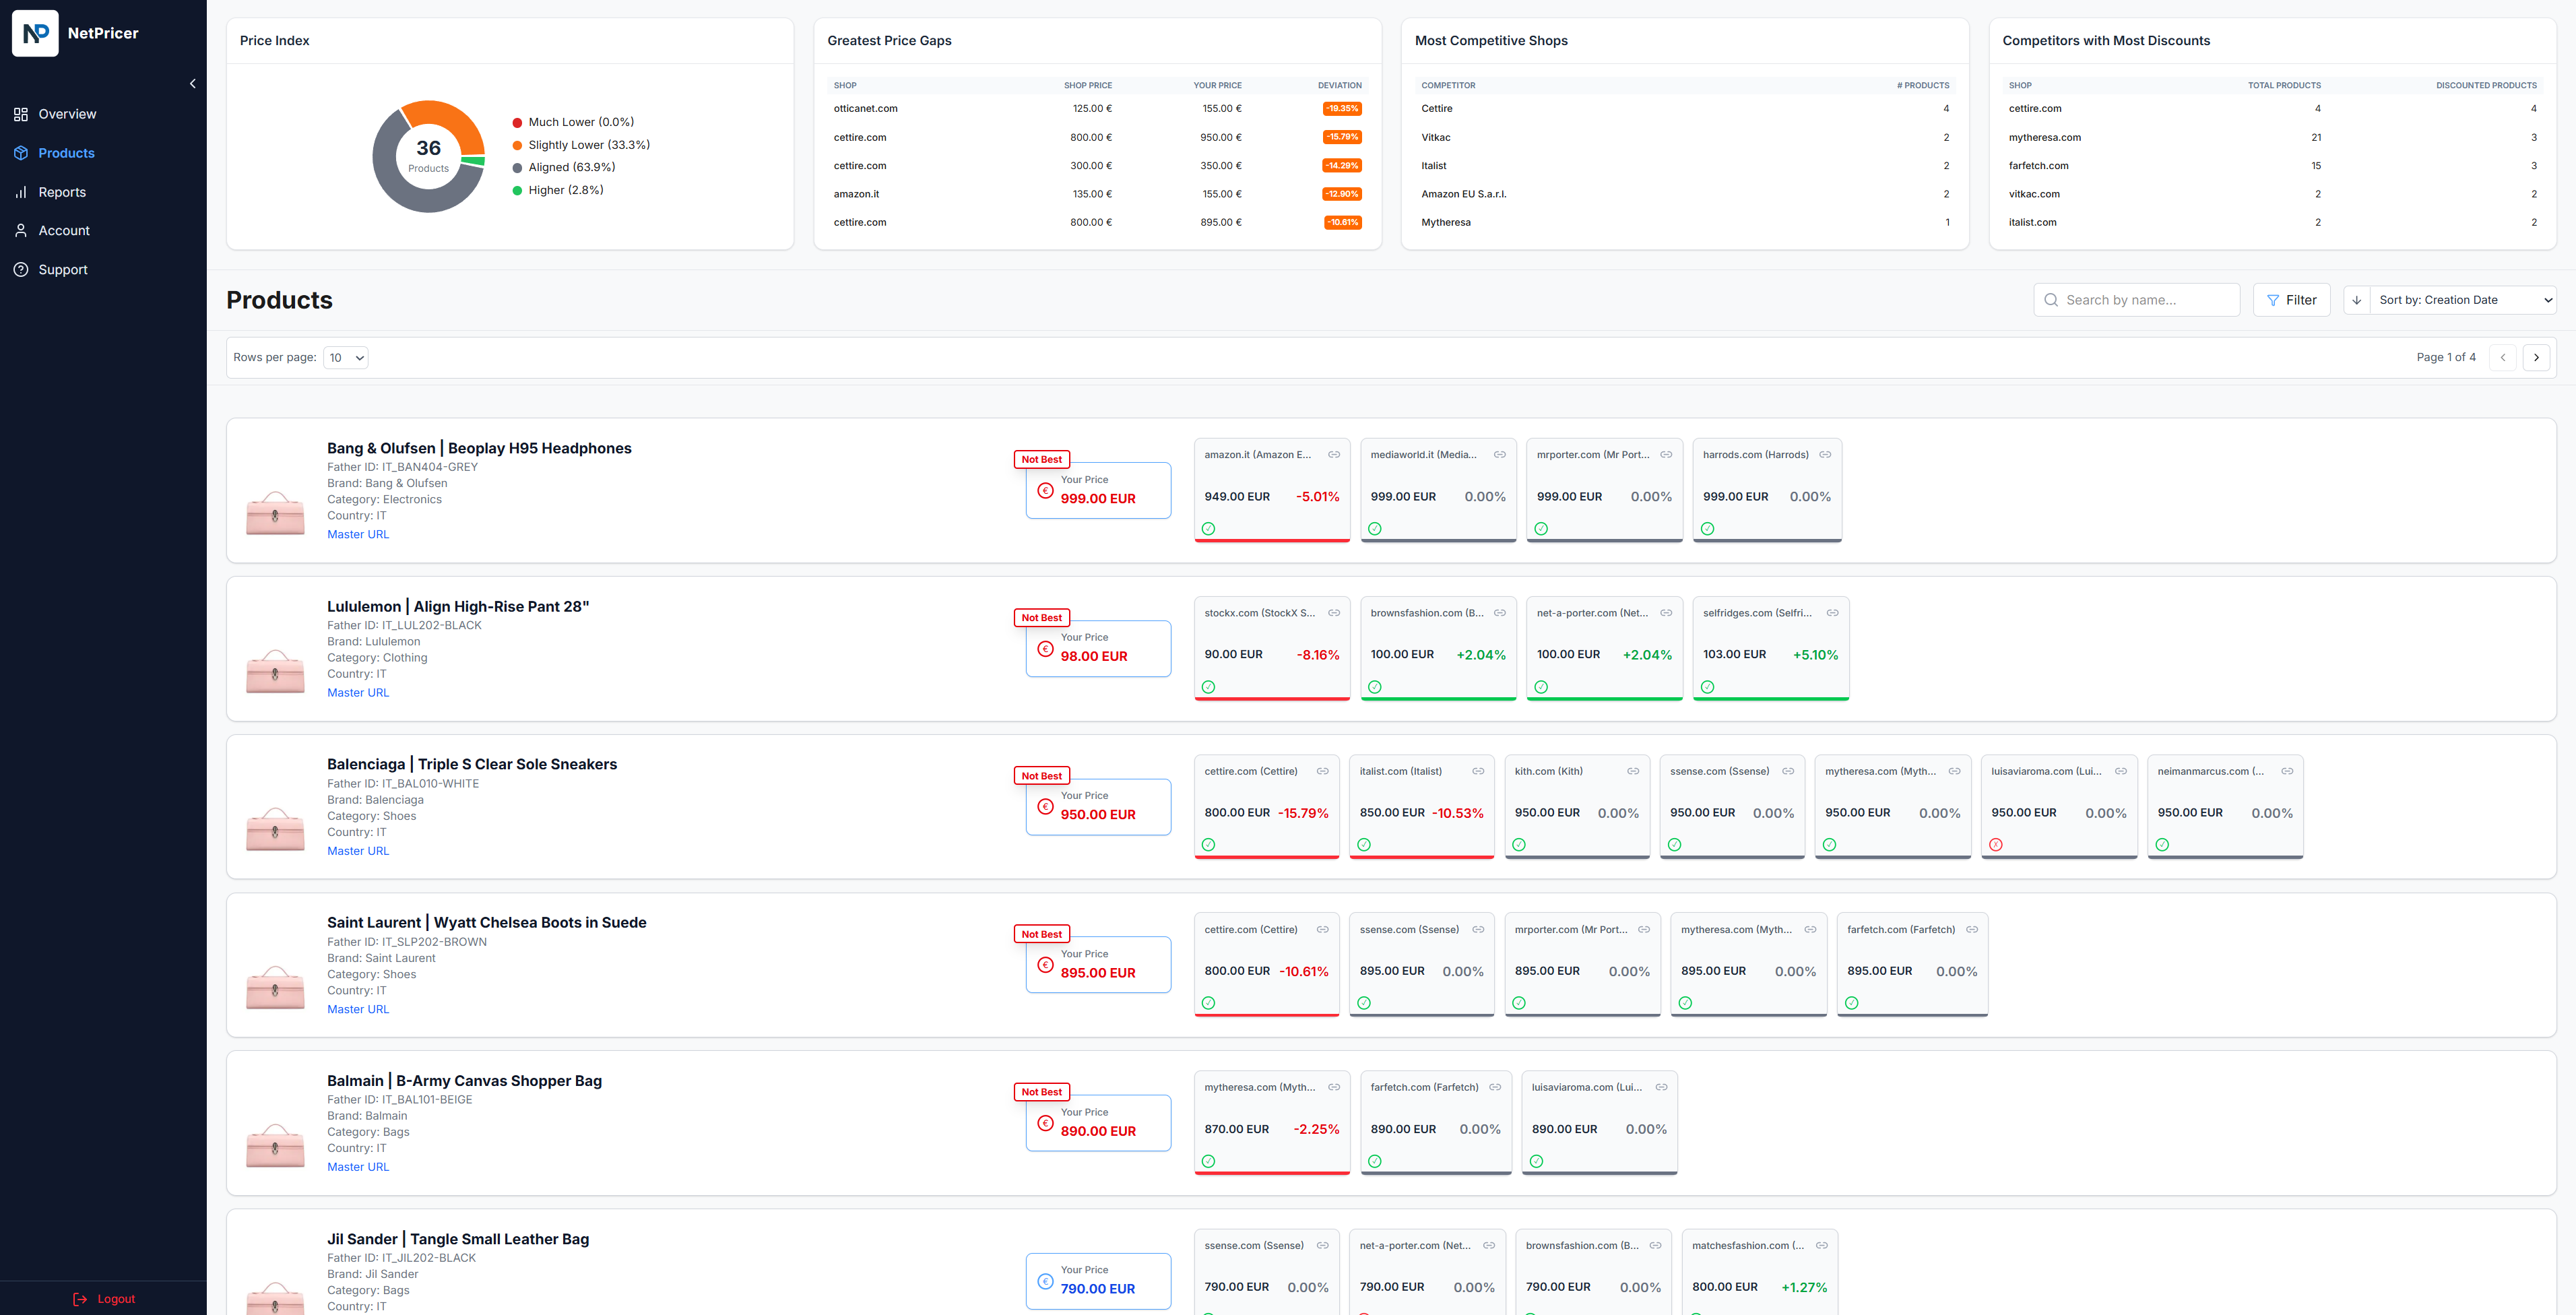Screen dimensions: 2576x1315
Task: Click the link icon on mytheresa.com Balmain card
Action: pos(1334,1086)
